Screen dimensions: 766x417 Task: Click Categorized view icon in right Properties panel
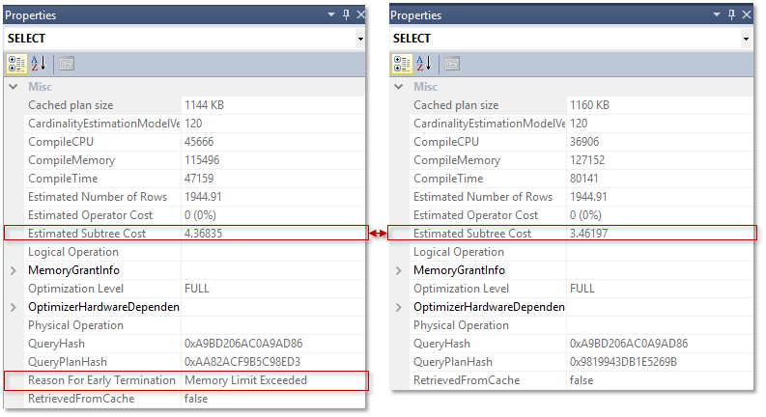point(402,64)
